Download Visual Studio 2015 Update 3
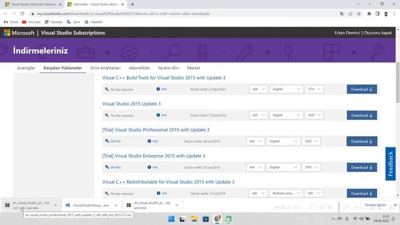Image resolution: width=400 pixels, height=225 pixels. point(362,115)
